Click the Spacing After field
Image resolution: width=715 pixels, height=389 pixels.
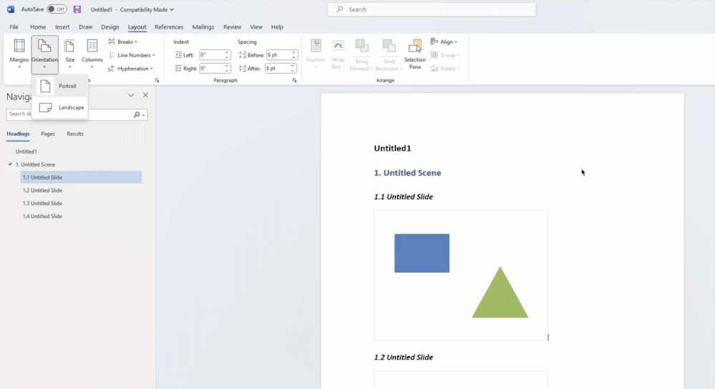point(277,69)
